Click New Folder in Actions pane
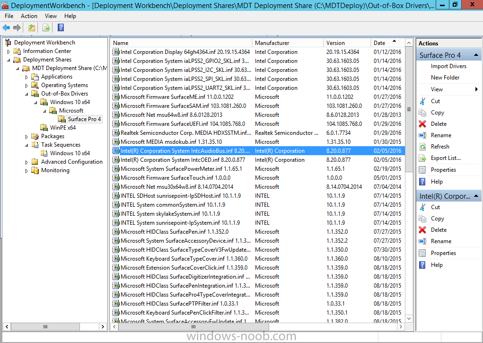The height and width of the screenshot is (343, 483). (445, 78)
